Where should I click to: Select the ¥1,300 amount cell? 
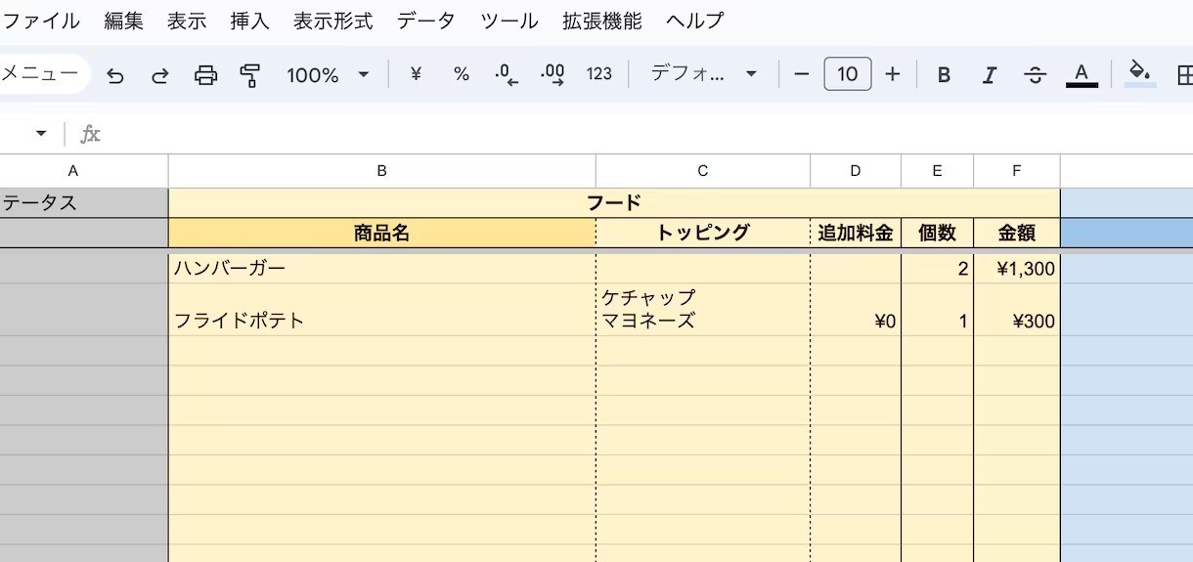1017,269
